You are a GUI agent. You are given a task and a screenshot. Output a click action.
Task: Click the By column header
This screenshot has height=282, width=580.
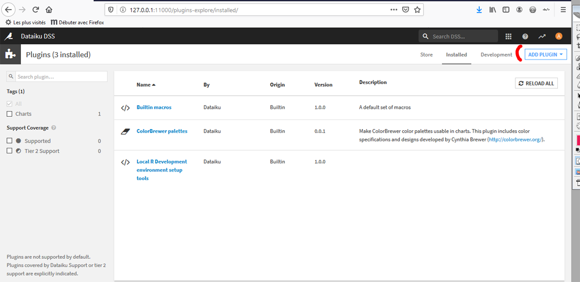tap(206, 84)
